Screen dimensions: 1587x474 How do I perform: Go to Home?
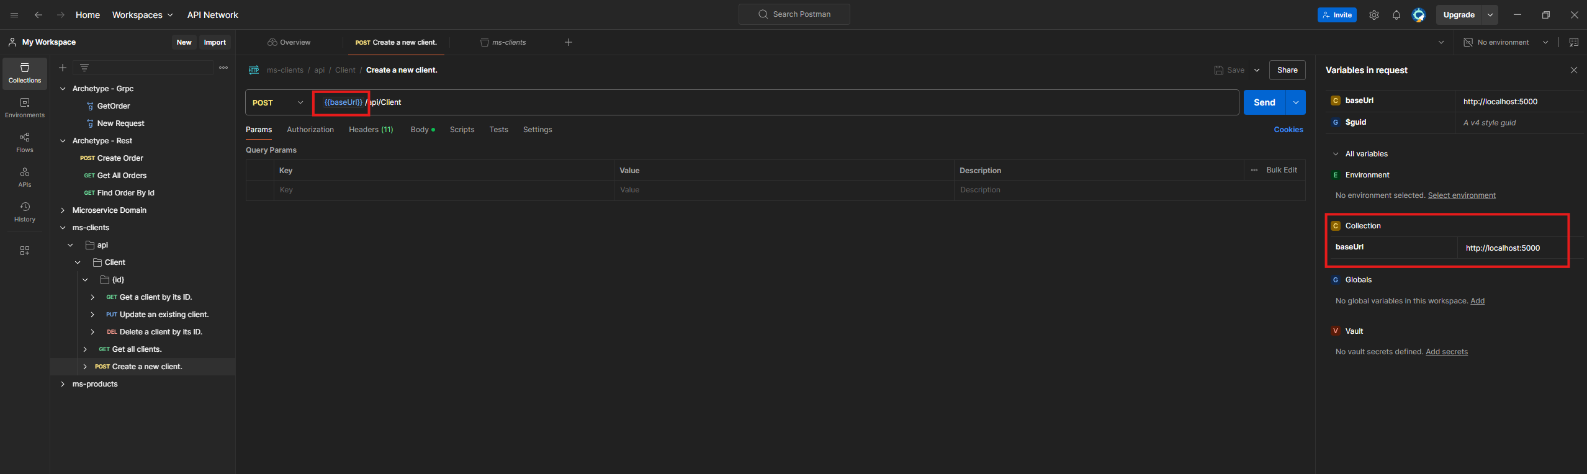(88, 15)
